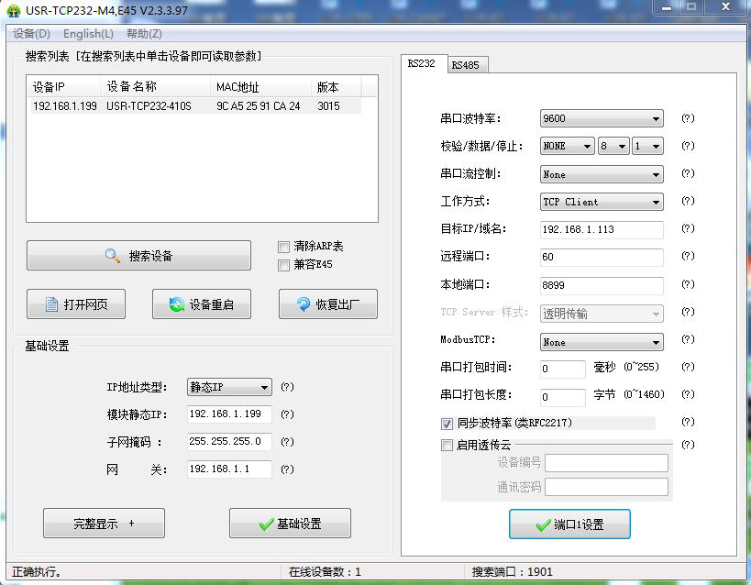Viewport: 751px width, 585px height.
Task: Uncheck 同步波特率 (类RFC2217) checkbox
Action: click(447, 424)
